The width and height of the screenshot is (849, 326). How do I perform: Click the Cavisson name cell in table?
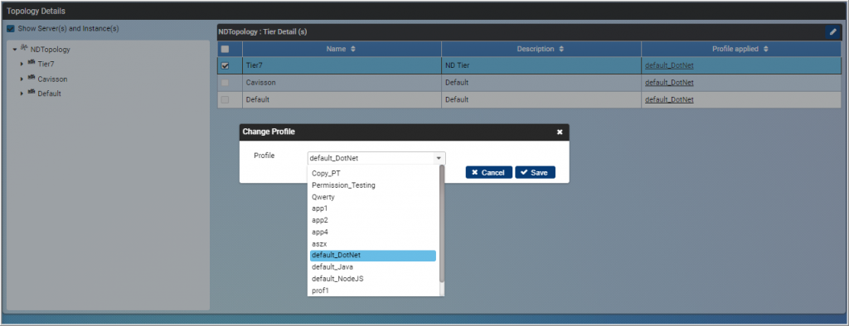tap(342, 83)
